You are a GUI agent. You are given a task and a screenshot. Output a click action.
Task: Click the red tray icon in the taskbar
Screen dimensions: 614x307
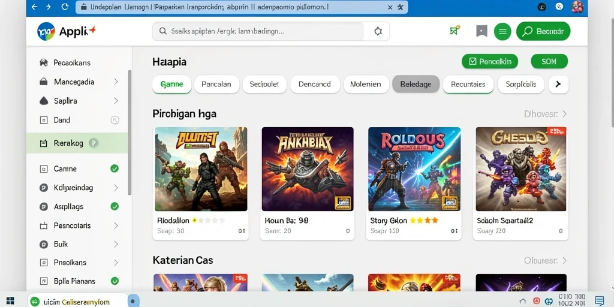pos(536,301)
